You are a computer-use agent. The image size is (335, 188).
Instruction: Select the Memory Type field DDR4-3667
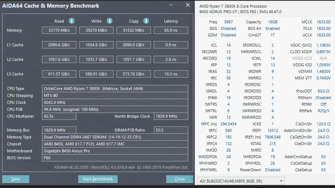[115, 137]
